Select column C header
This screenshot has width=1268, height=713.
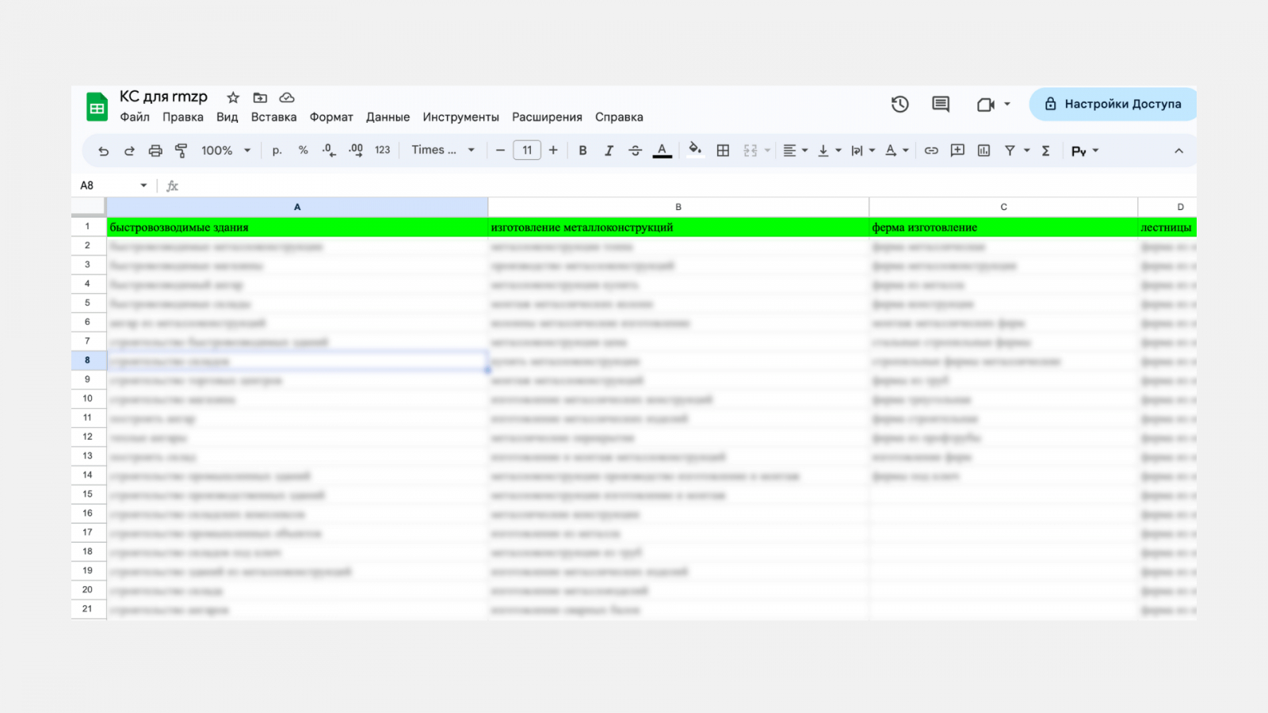(x=1003, y=207)
